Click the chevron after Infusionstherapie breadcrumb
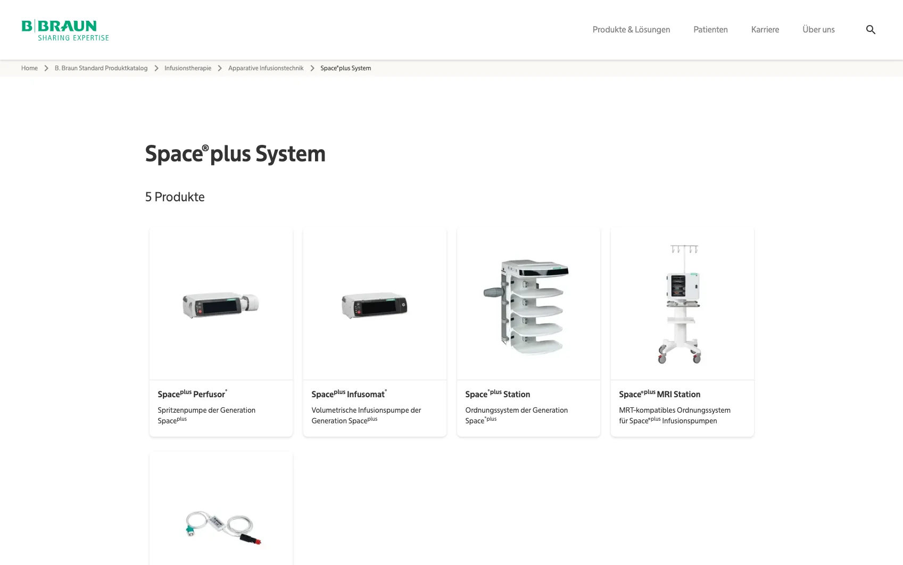 (220, 68)
